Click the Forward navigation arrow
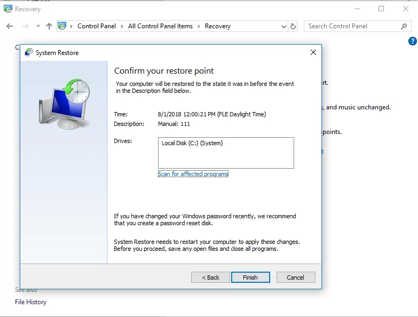 [24, 26]
